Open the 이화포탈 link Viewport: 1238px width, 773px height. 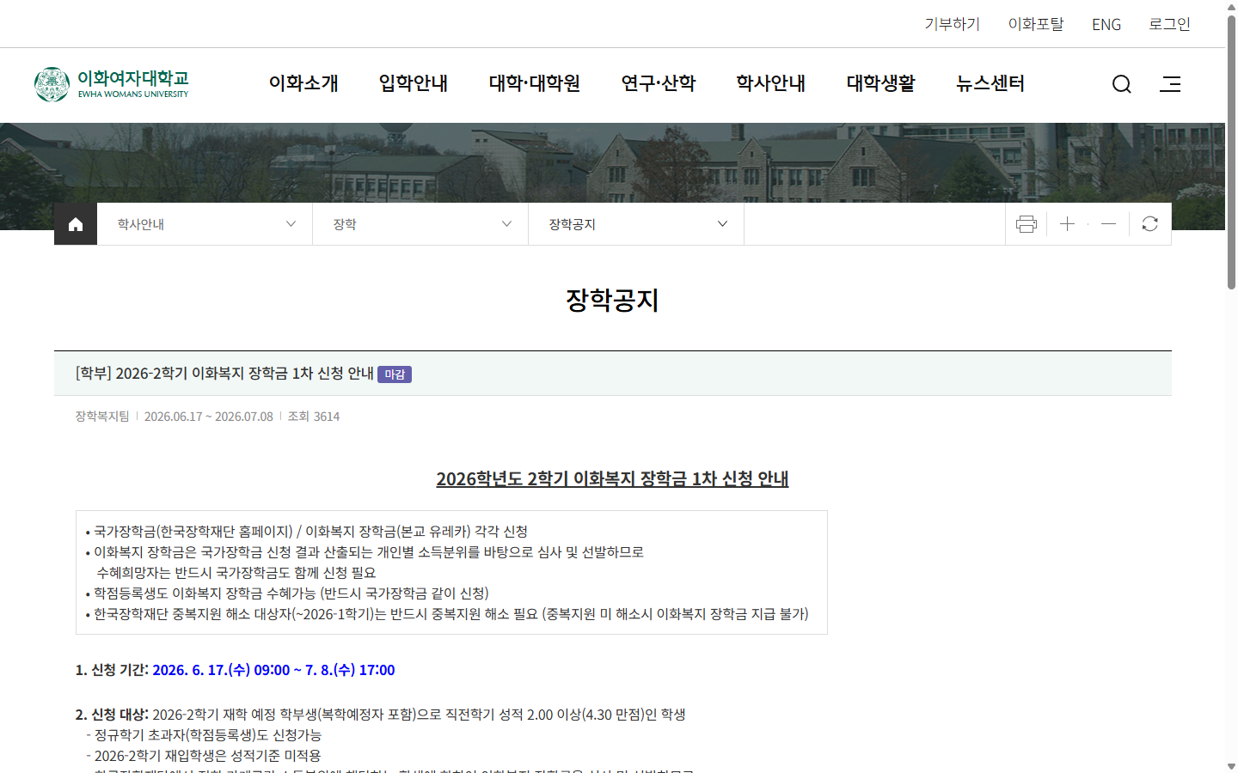(1036, 24)
